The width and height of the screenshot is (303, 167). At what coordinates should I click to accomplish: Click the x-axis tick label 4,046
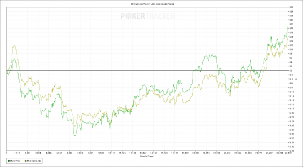(x=49, y=153)
